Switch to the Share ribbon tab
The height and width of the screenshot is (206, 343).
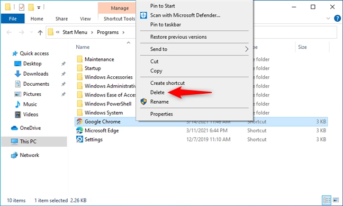pyautogui.click(x=61, y=19)
